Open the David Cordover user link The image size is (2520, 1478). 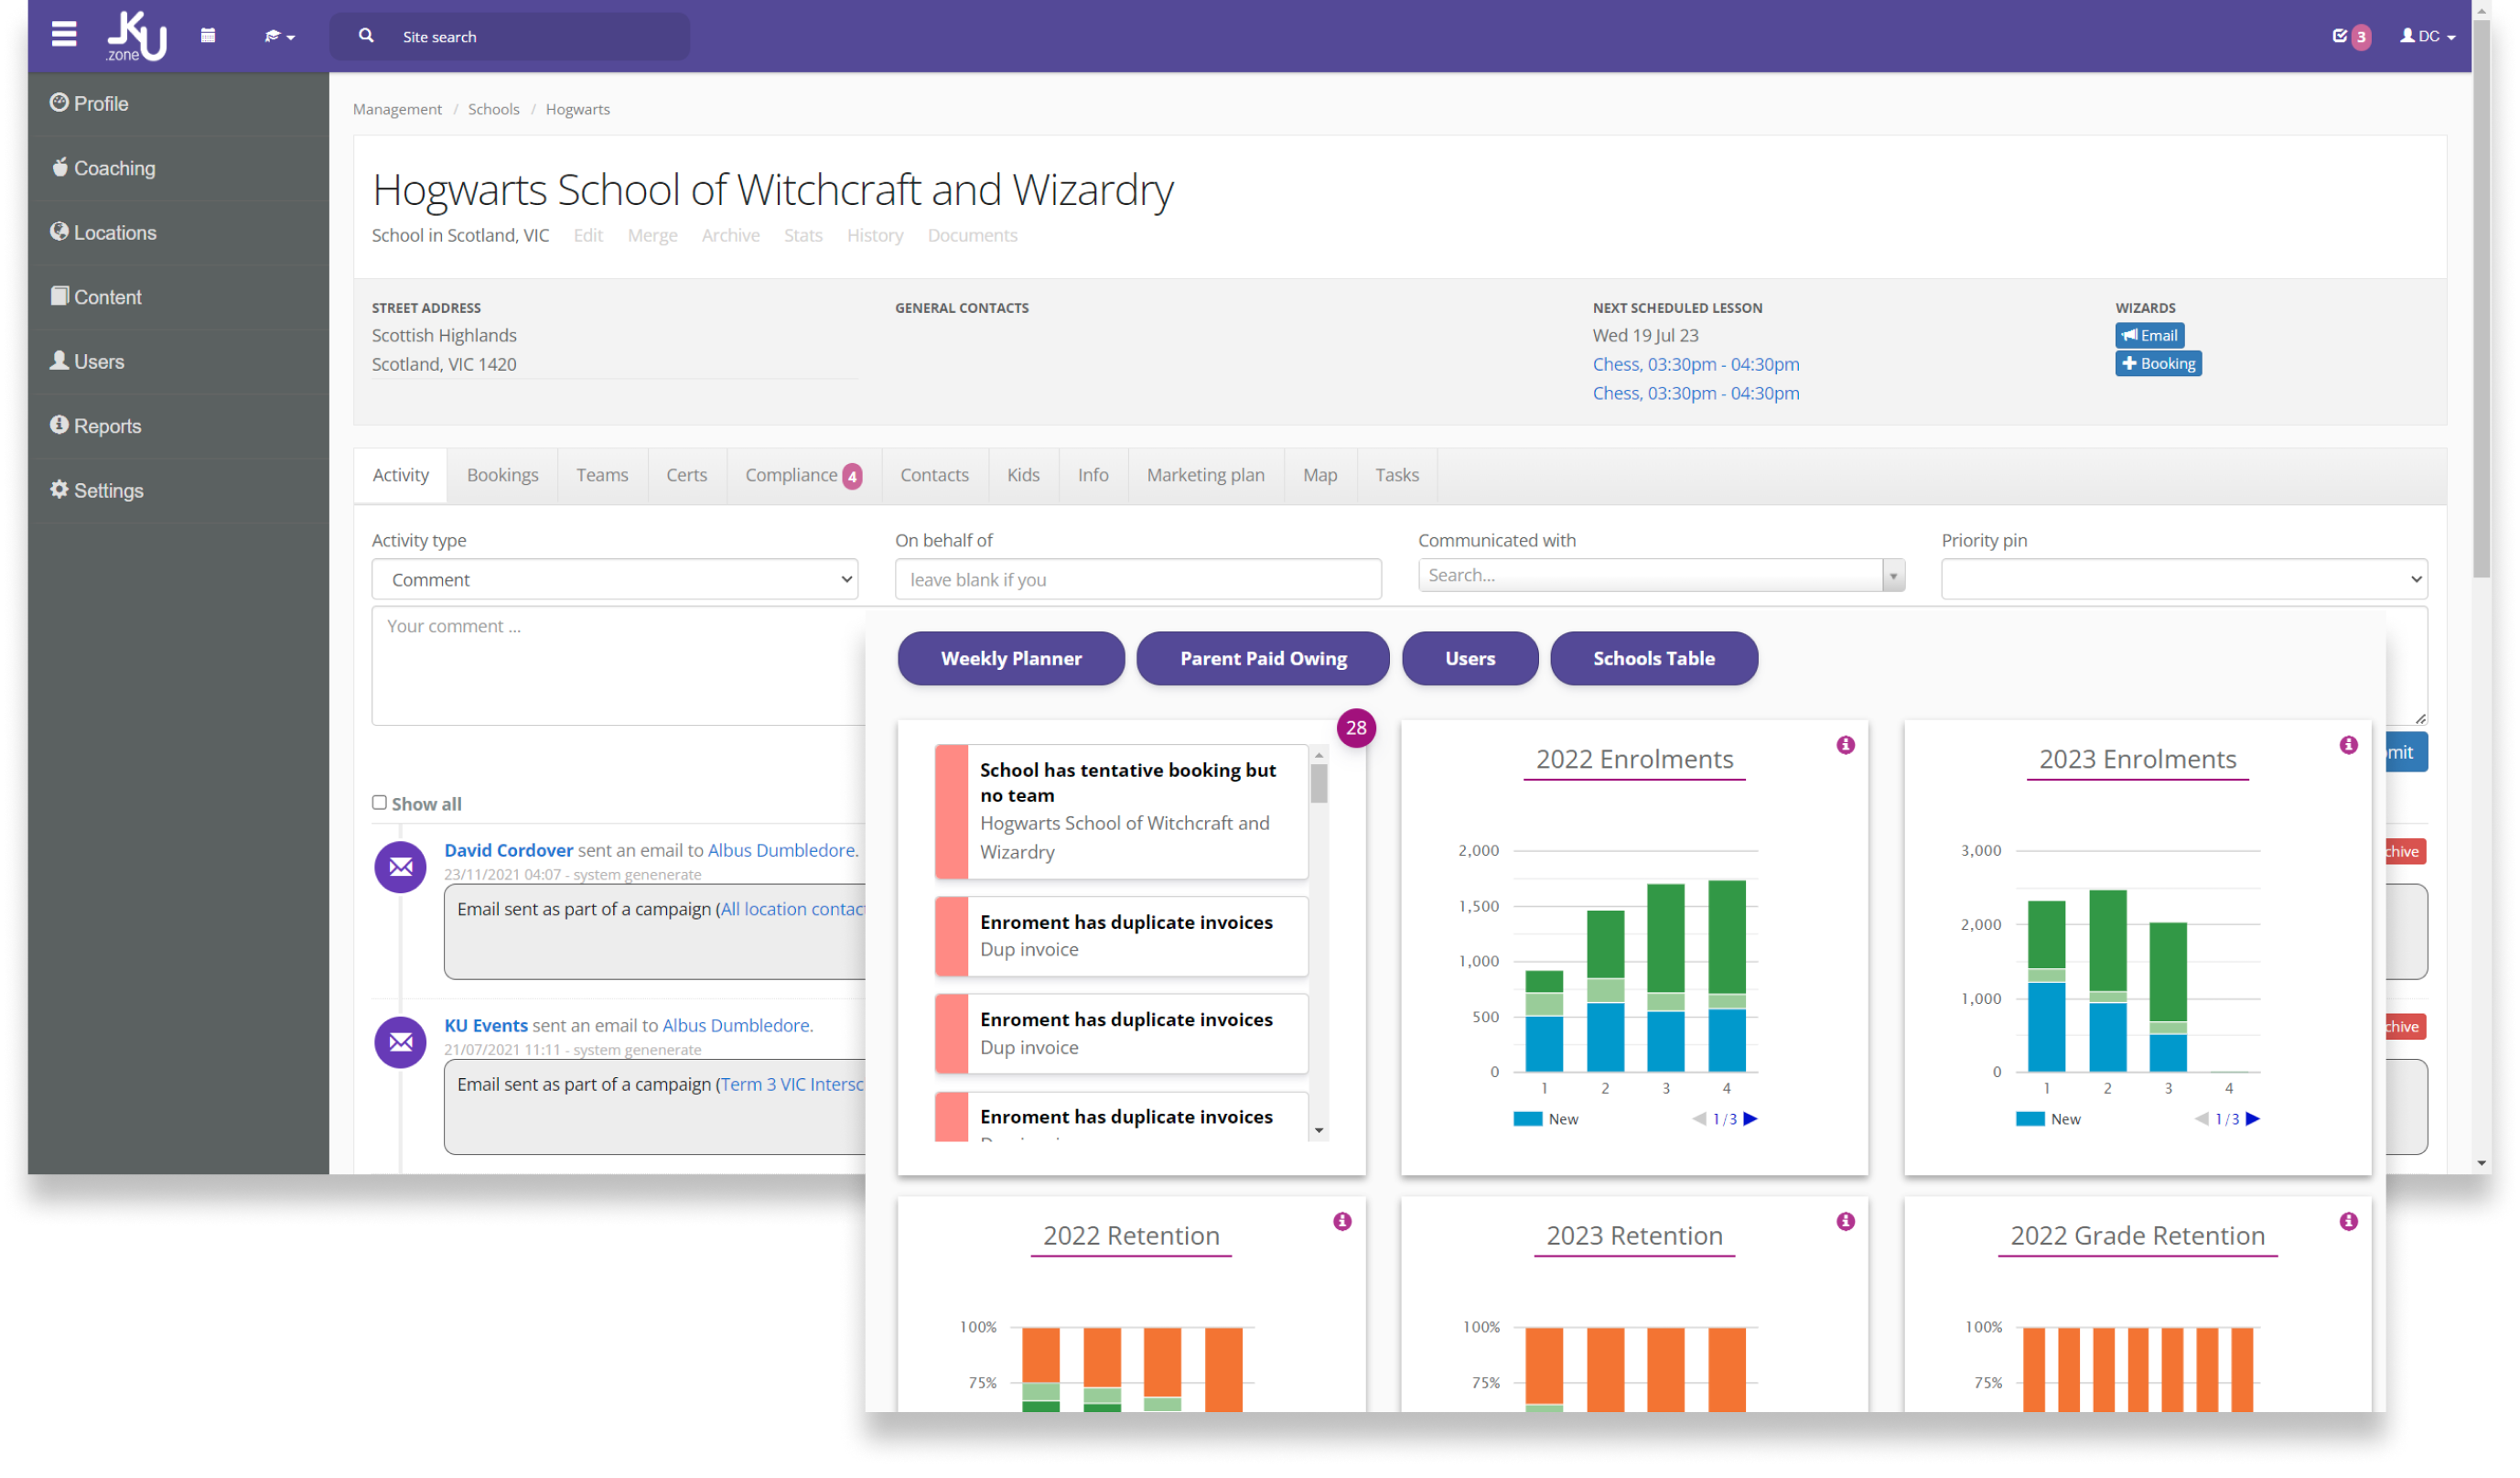(x=508, y=851)
